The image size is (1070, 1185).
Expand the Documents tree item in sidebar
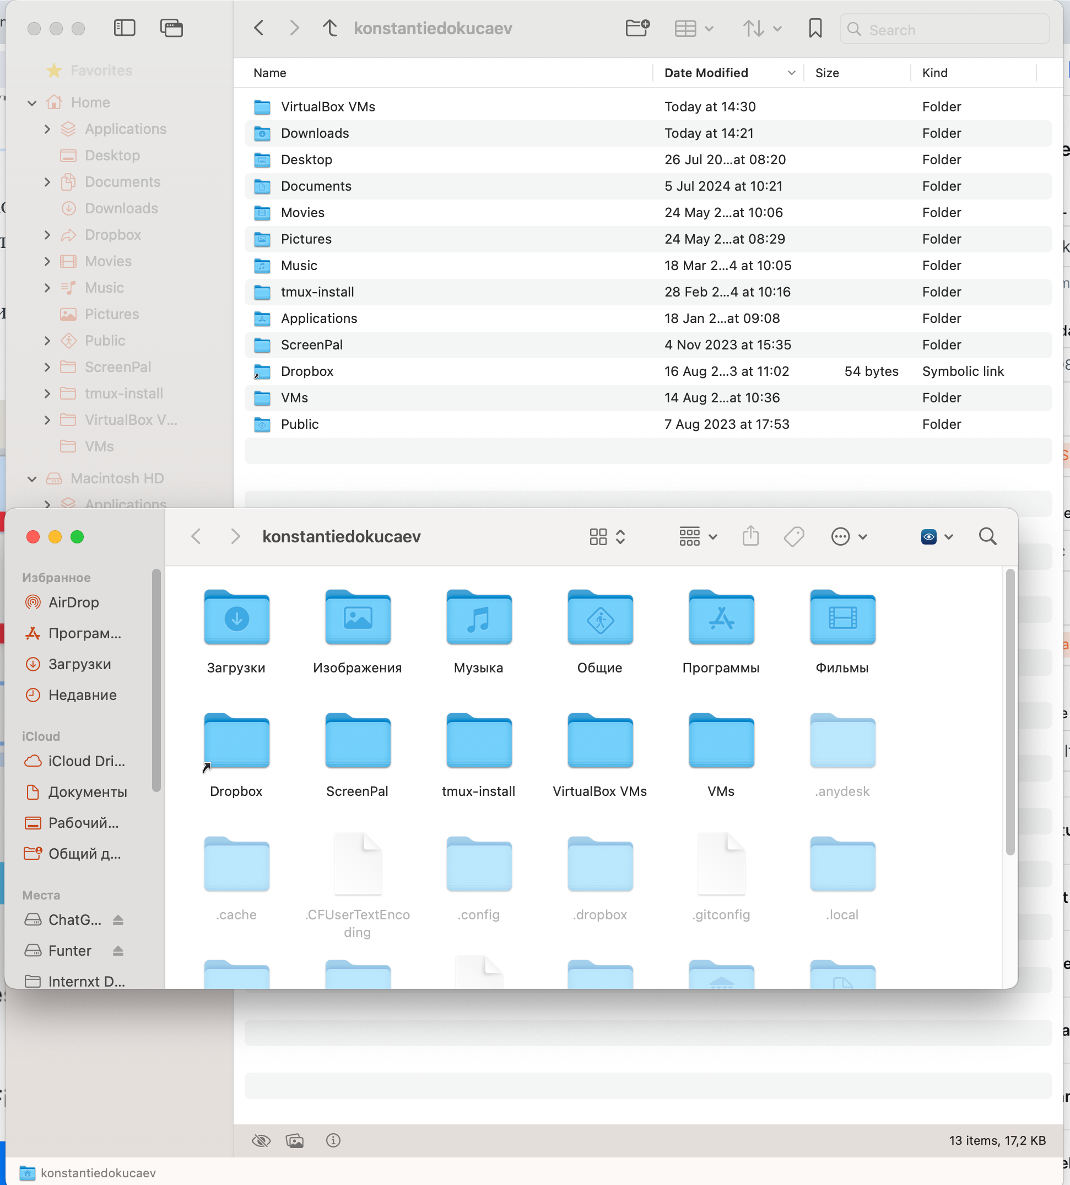pos(47,182)
